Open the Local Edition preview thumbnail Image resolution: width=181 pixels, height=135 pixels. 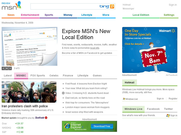coord(29,47)
